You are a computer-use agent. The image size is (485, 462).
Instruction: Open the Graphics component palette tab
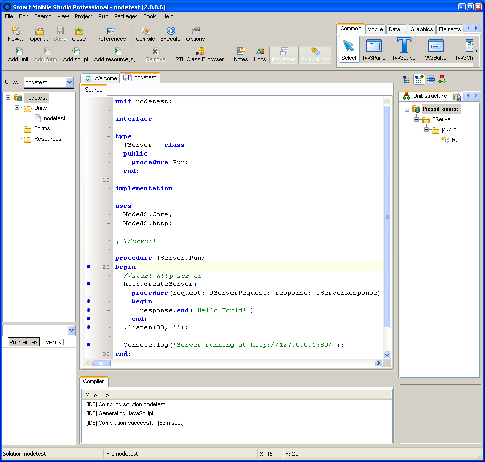click(x=421, y=29)
